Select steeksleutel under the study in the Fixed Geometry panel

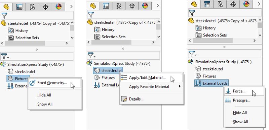22,72
